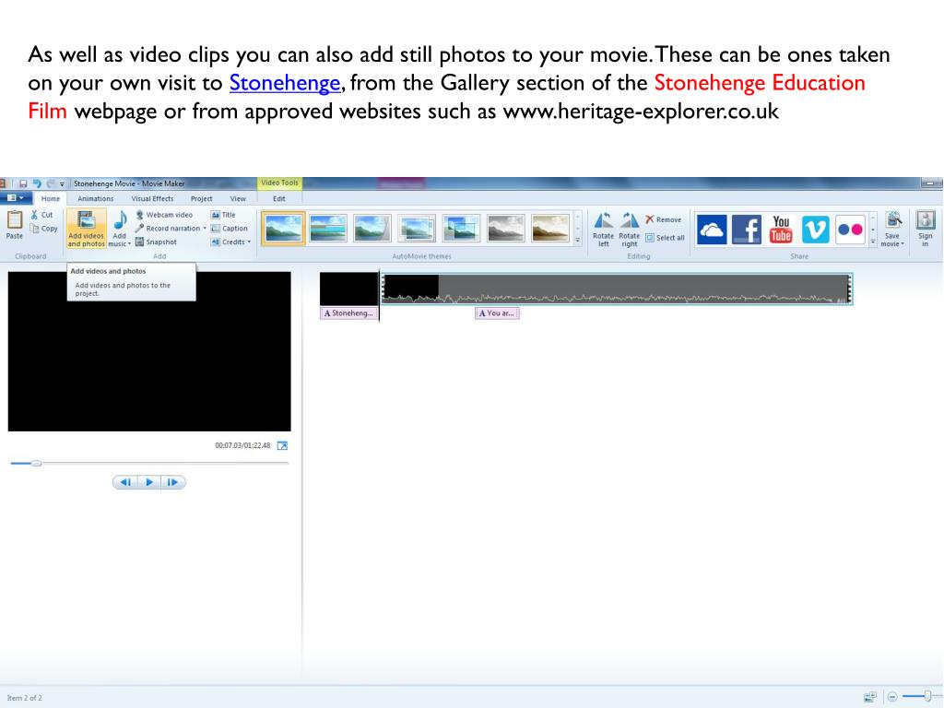
Task: Click the Paste clipboard icon
Action: [x=15, y=221]
